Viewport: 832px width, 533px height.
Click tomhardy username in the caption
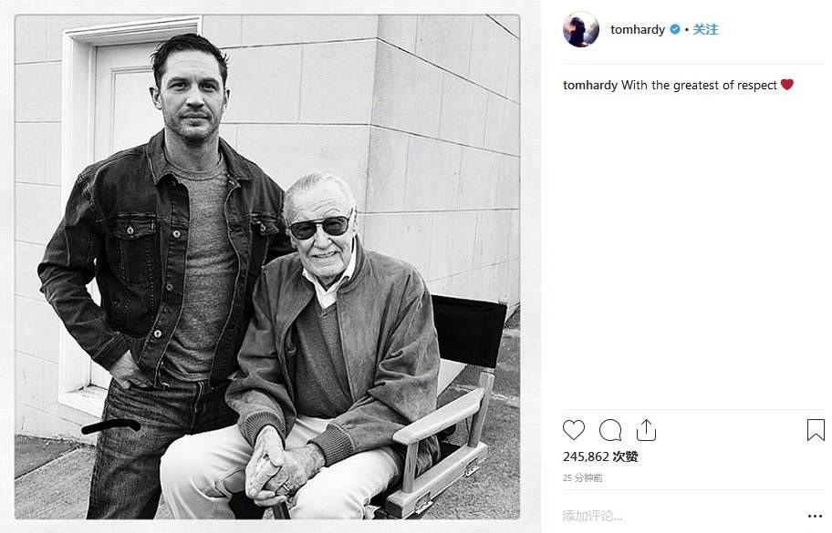590,85
